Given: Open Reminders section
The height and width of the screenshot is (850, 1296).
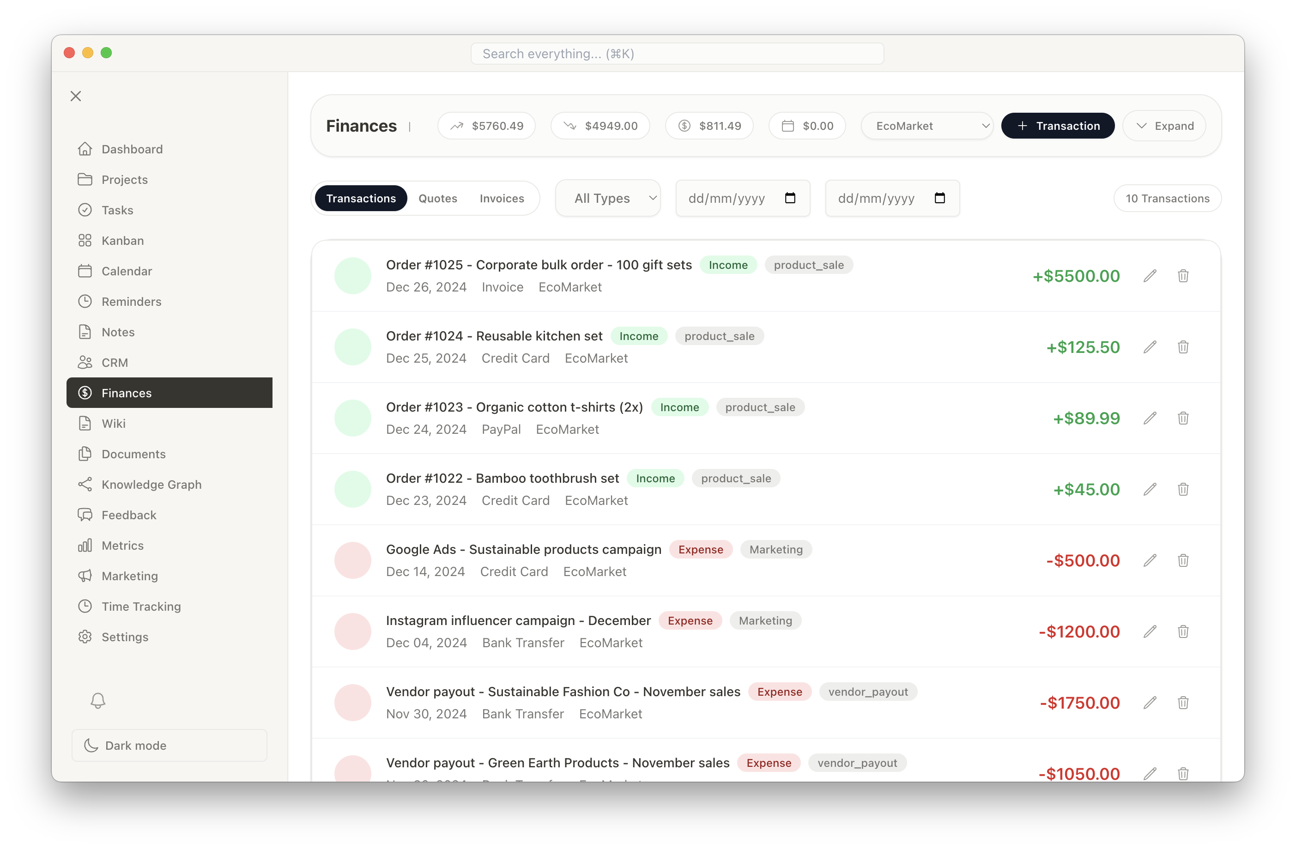Looking at the screenshot, I should coord(170,301).
